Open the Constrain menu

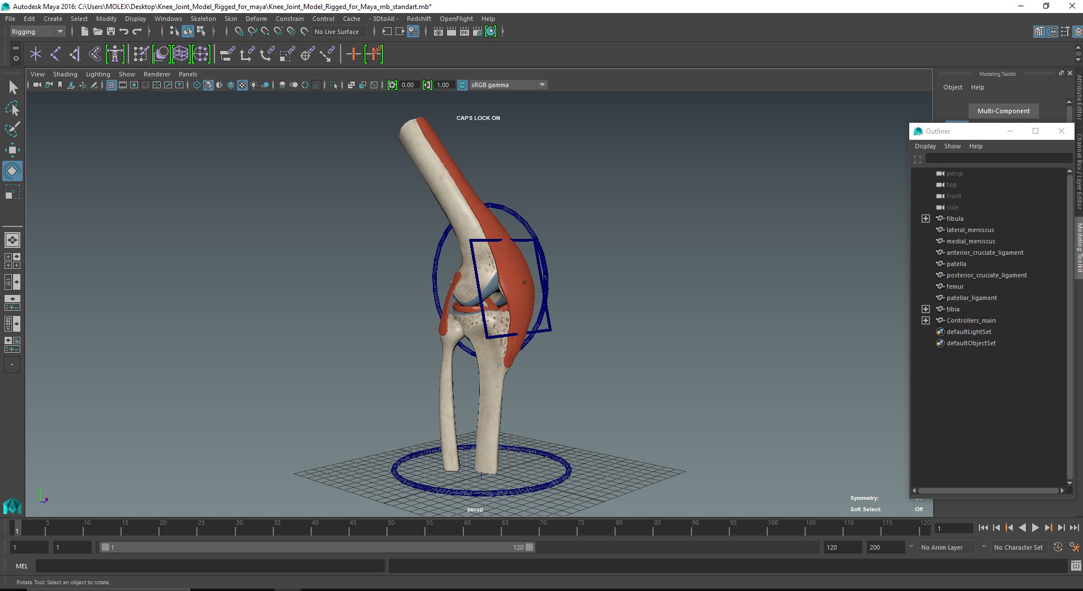pyautogui.click(x=290, y=19)
